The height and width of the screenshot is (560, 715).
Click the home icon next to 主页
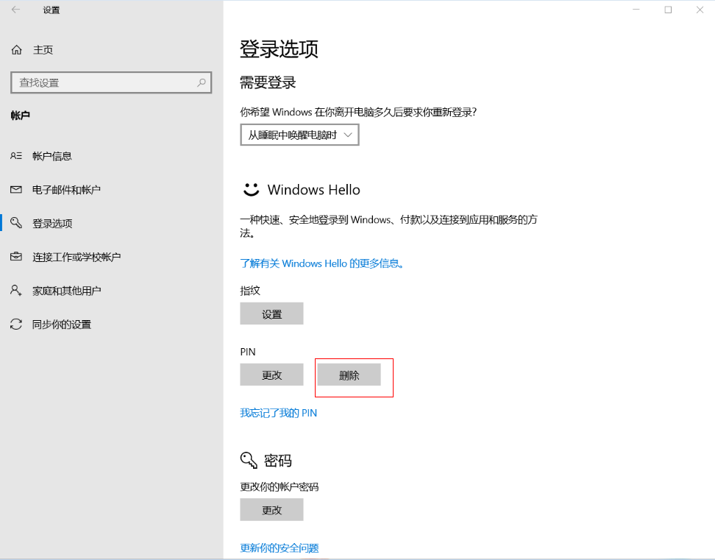(16, 50)
